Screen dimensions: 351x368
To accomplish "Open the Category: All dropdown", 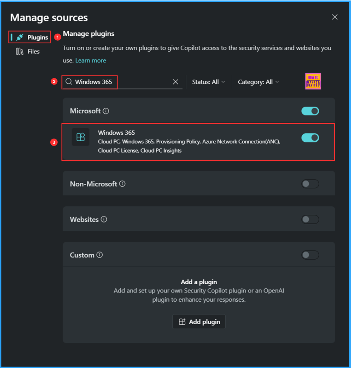I will [x=258, y=82].
